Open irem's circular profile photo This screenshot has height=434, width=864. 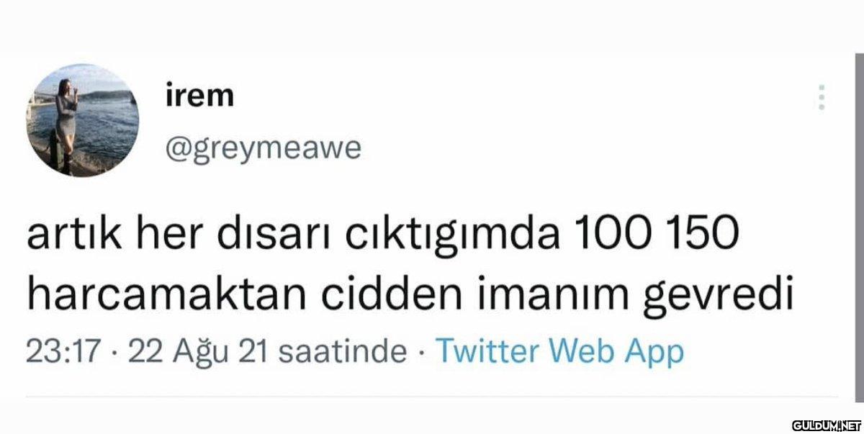coord(83,119)
